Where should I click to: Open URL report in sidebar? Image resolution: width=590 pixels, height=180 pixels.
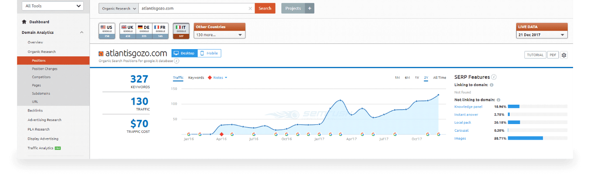point(35,102)
